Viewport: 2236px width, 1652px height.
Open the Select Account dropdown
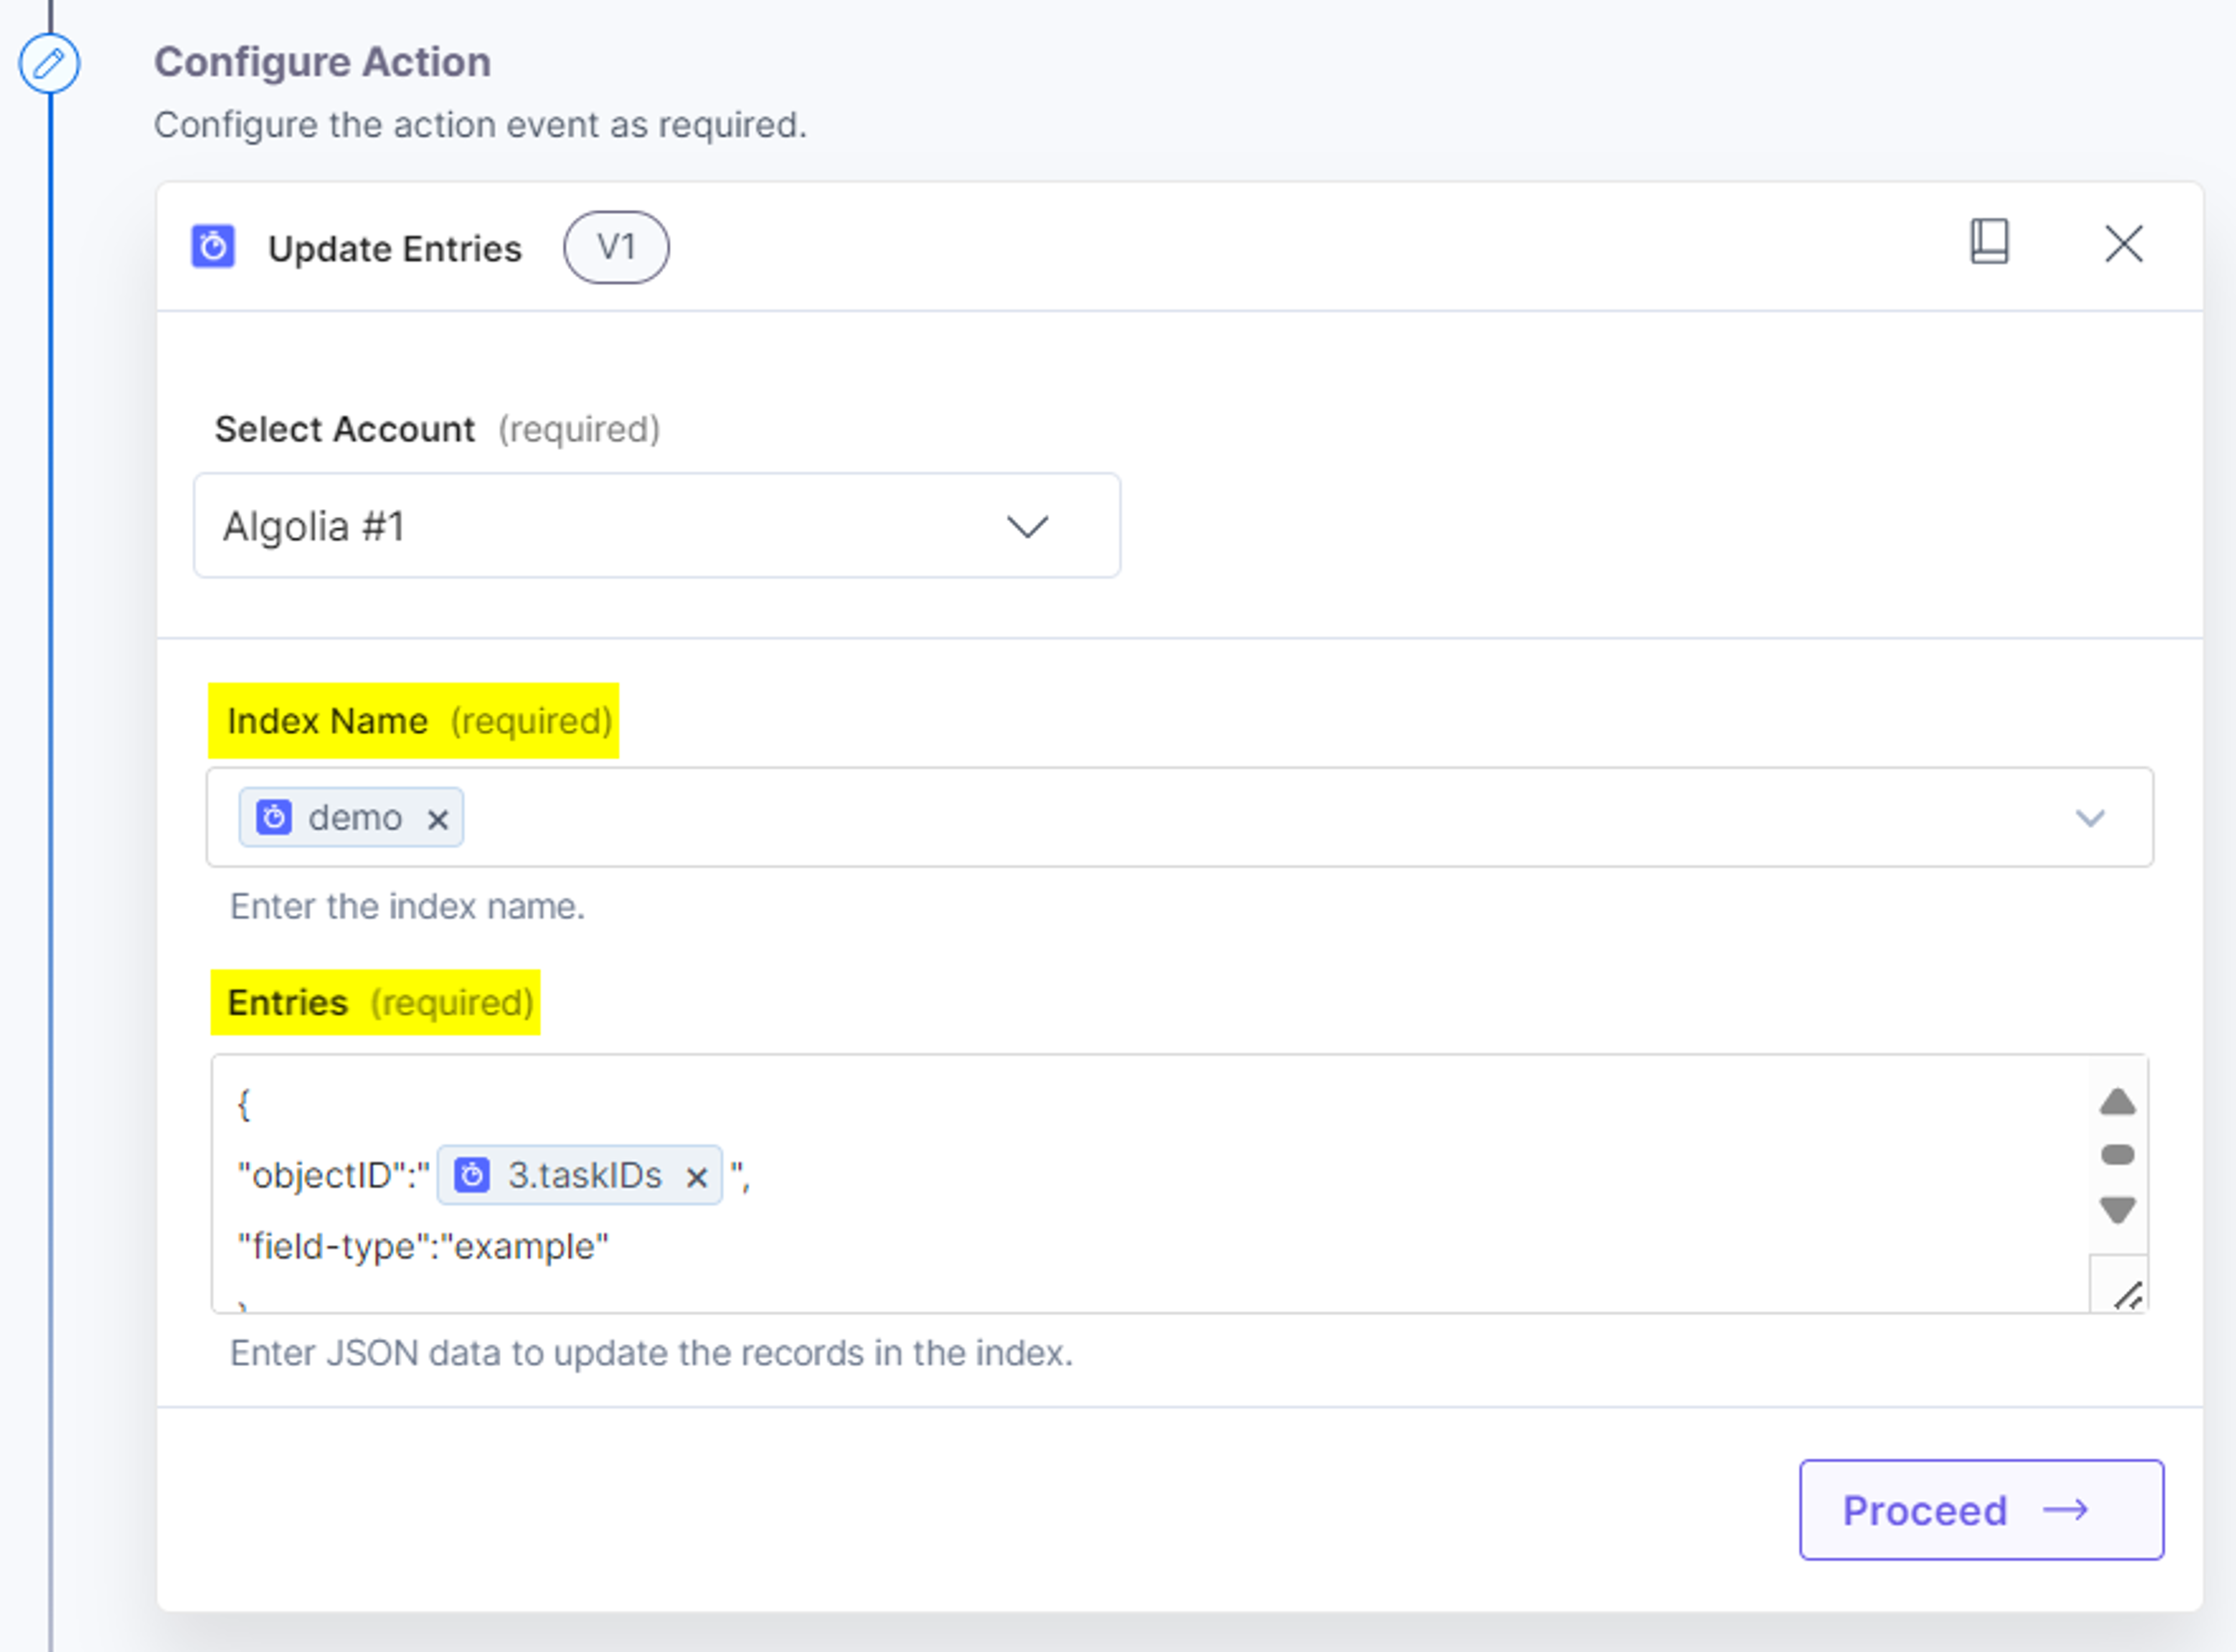[x=657, y=526]
